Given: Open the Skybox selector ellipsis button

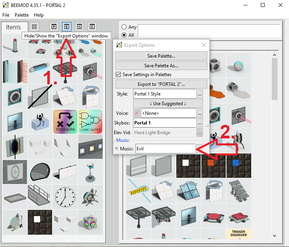Looking at the screenshot, I should pyautogui.click(x=199, y=123).
